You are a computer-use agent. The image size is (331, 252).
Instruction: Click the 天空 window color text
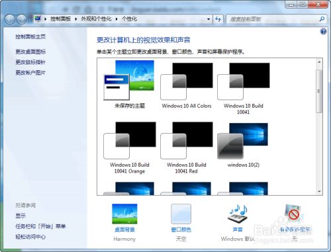point(181,239)
